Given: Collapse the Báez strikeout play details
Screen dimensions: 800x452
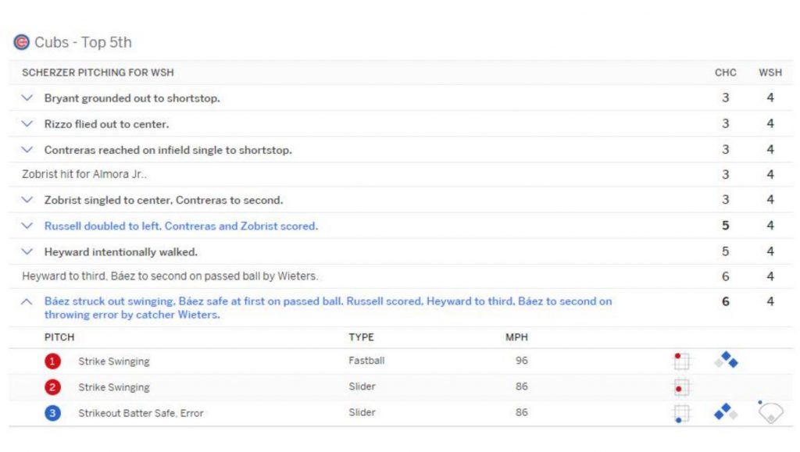Looking at the screenshot, I should (x=27, y=301).
